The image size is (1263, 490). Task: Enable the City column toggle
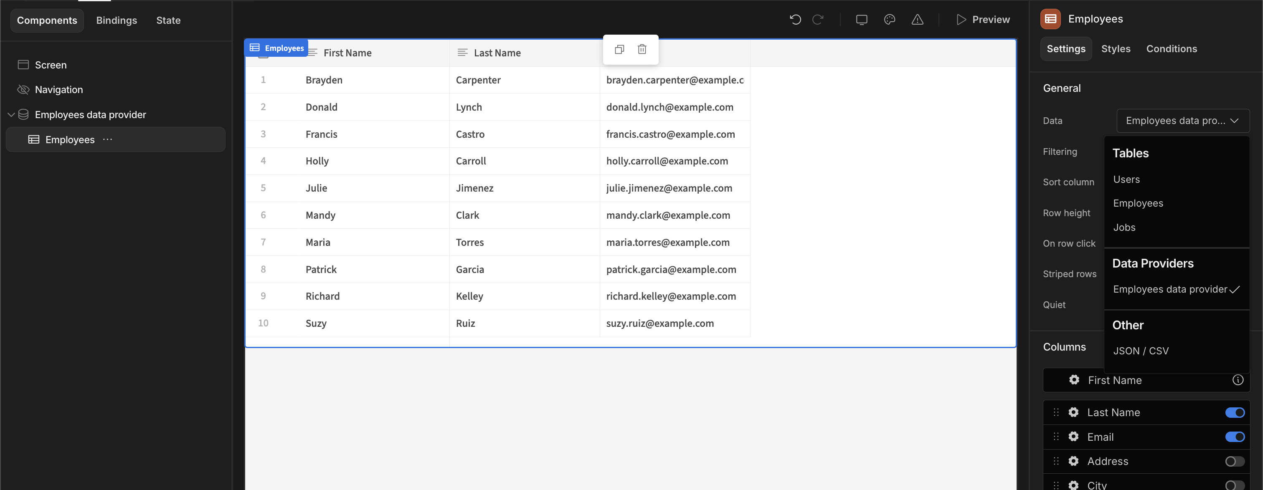point(1235,485)
